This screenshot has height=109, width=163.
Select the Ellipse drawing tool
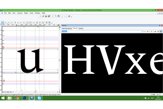click(x=31, y=23)
